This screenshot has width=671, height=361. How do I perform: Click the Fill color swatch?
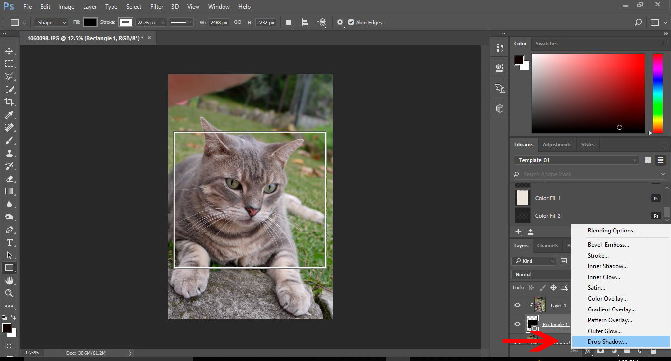pos(90,22)
